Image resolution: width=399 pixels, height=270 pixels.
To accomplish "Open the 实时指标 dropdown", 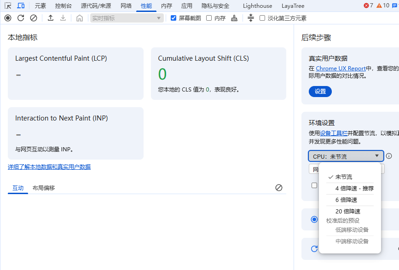I will [x=127, y=18].
